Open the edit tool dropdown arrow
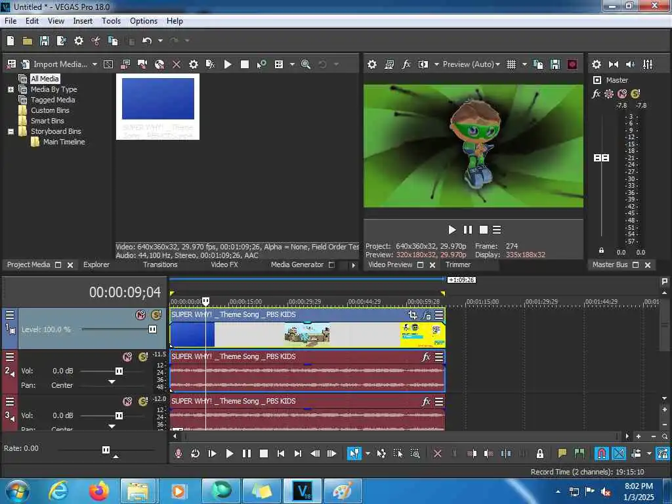 coord(367,453)
